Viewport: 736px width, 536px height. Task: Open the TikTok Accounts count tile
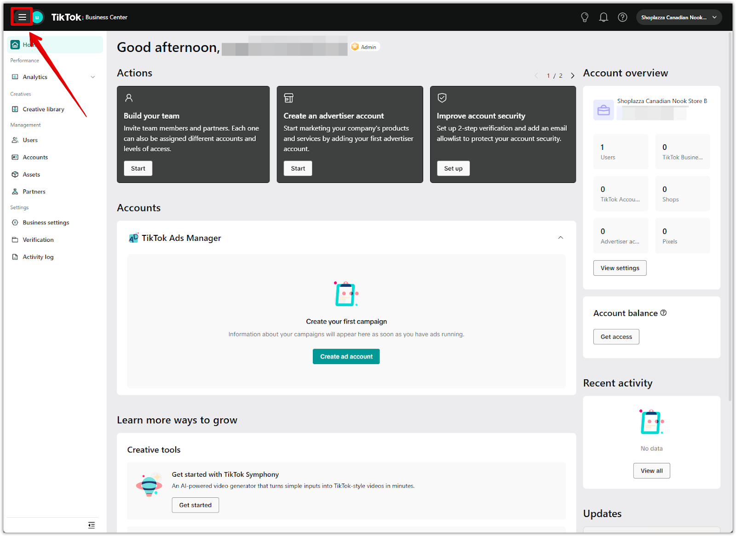point(621,194)
